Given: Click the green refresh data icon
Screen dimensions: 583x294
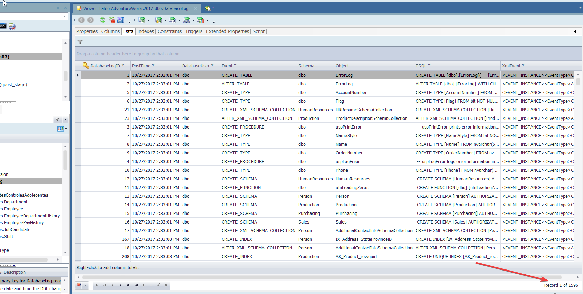Looking at the screenshot, I should coord(103,20).
